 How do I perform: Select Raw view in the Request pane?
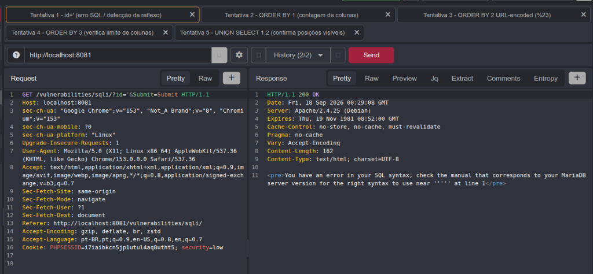coord(206,79)
